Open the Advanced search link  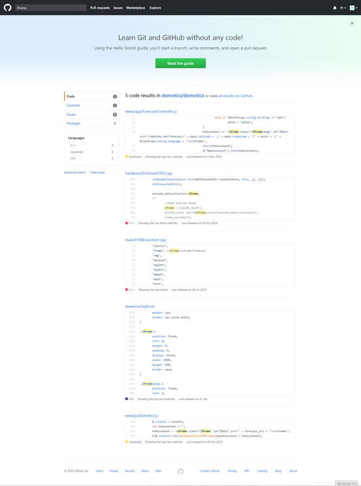(74, 172)
